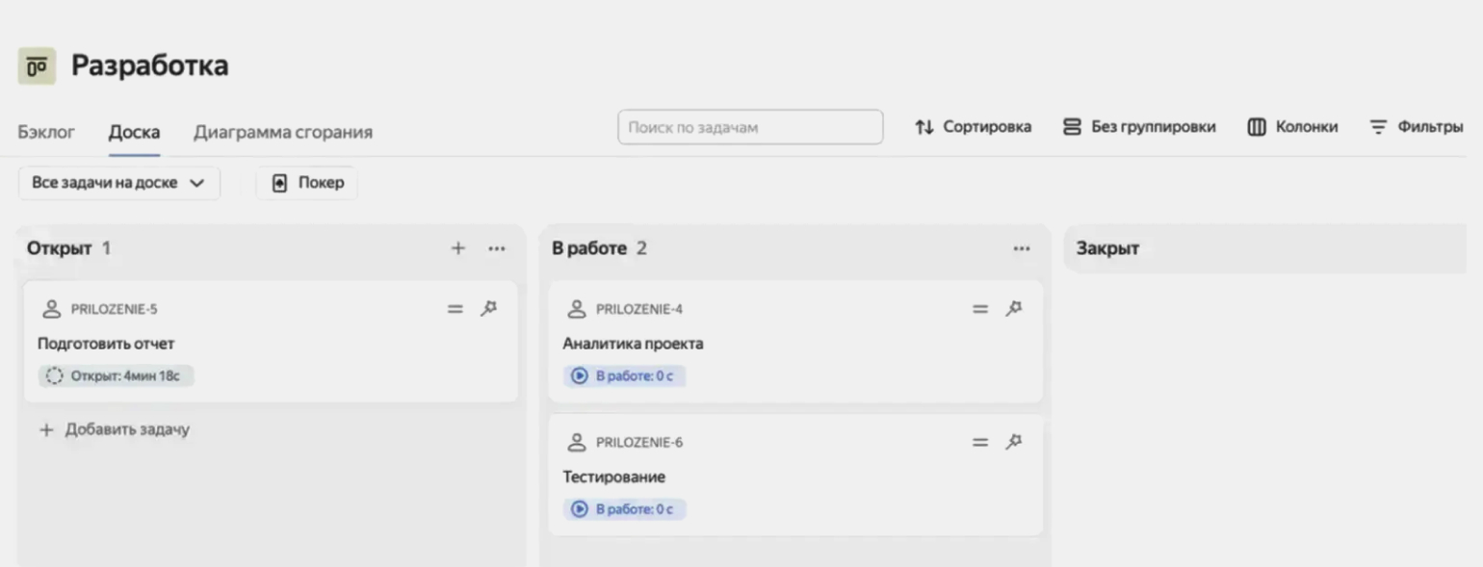Open the three-dots menu of Открыт column
This screenshot has width=1483, height=567.
(x=496, y=248)
